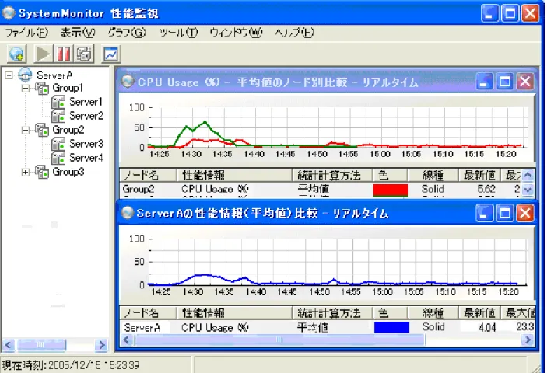Click the settings toolbar icon beside pause
Viewport: 547px width, 373px height.
pyautogui.click(x=84, y=54)
